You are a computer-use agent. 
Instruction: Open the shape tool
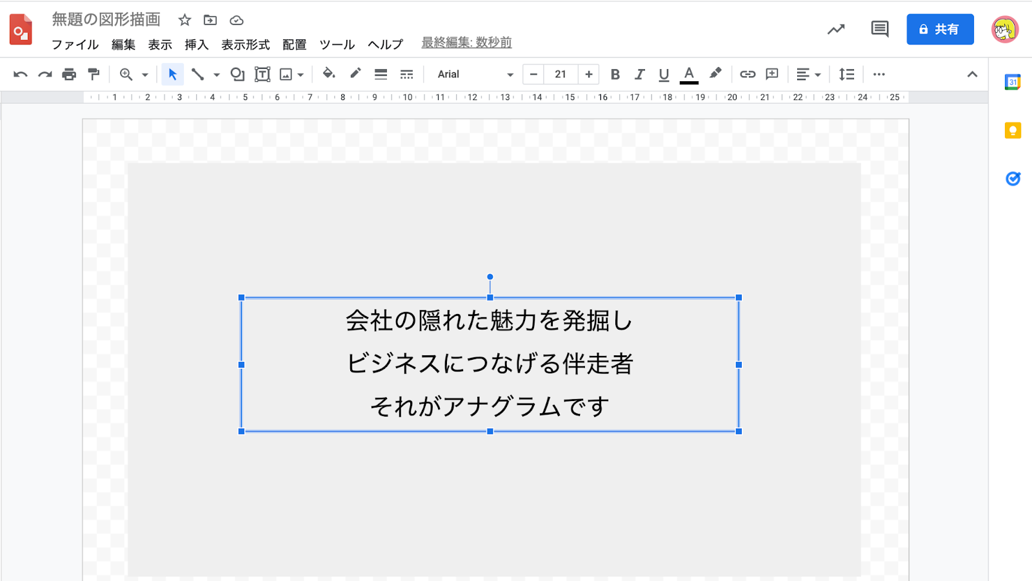237,75
